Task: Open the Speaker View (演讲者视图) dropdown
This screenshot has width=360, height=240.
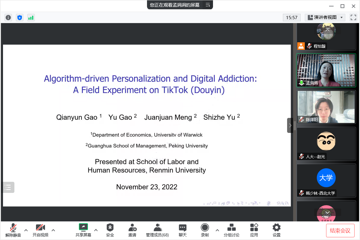Action: tap(325, 17)
